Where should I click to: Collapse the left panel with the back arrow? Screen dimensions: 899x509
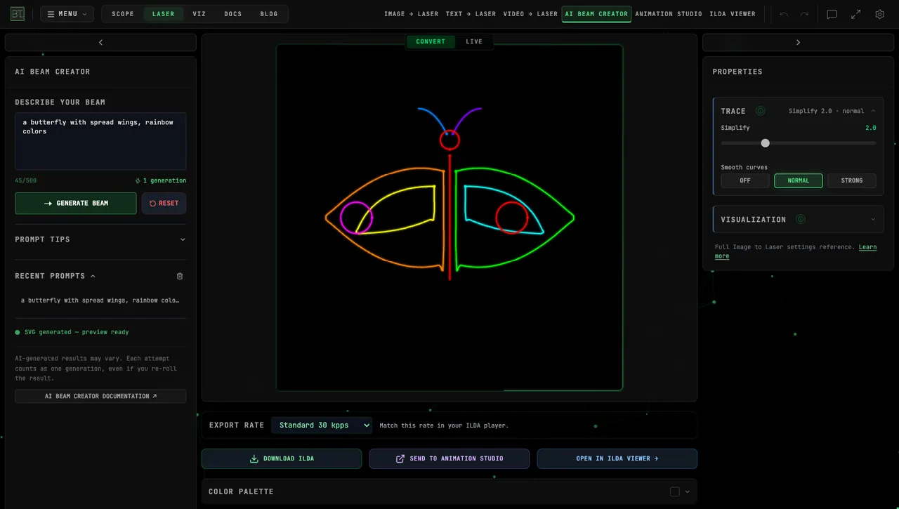coord(100,42)
